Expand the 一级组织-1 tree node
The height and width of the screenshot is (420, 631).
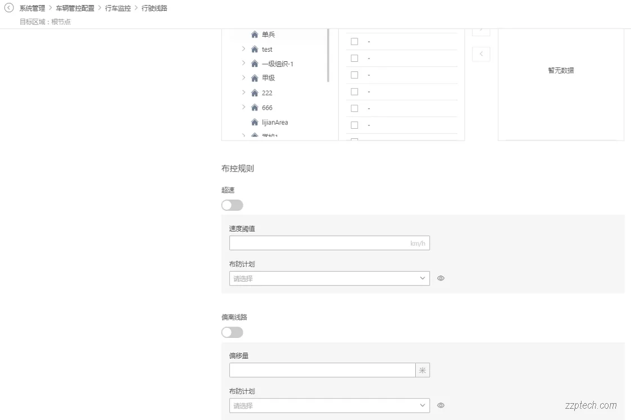click(243, 64)
